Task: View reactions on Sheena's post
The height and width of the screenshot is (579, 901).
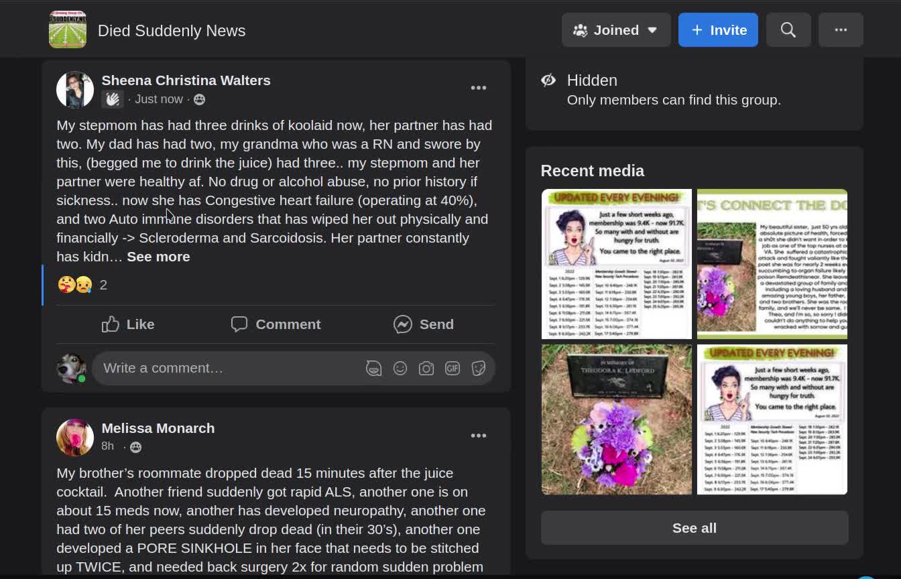Action: [x=74, y=285]
